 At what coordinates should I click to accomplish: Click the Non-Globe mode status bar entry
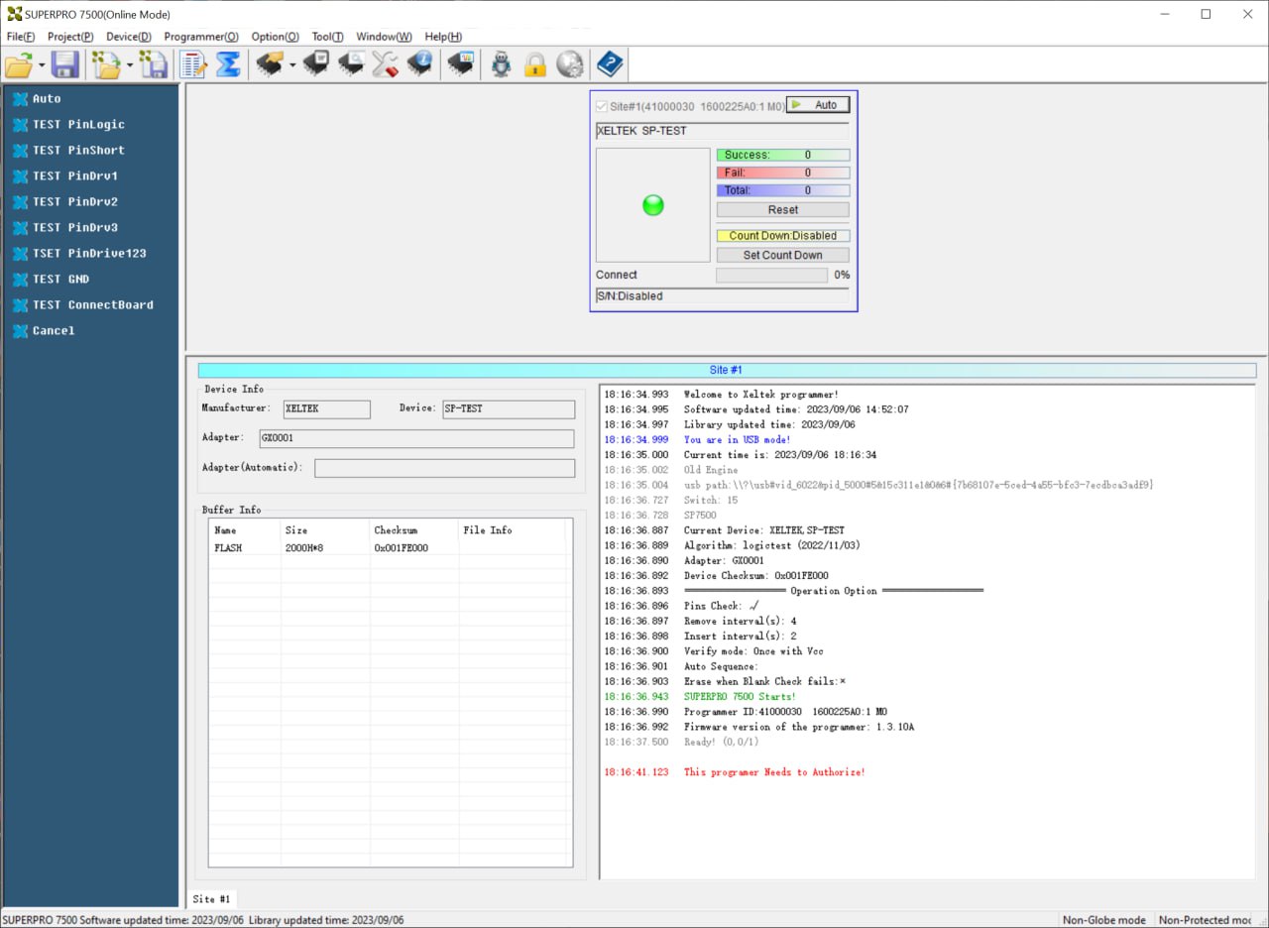[x=1104, y=920]
